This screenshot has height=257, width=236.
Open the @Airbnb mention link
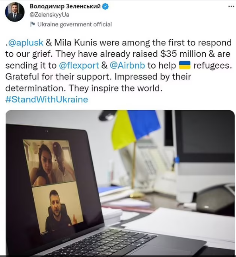pyautogui.click(x=127, y=65)
